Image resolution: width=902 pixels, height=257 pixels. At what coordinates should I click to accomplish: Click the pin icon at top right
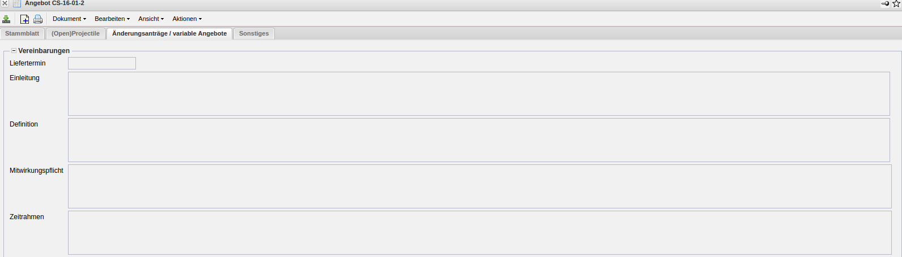click(x=885, y=3)
